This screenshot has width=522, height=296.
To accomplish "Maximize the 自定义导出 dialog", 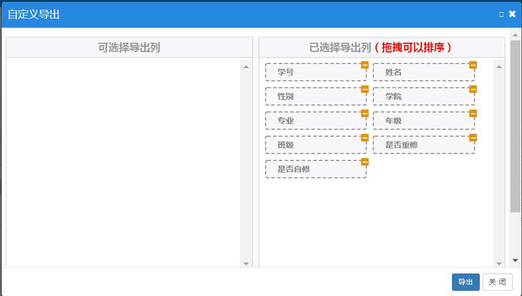I will coord(501,14).
